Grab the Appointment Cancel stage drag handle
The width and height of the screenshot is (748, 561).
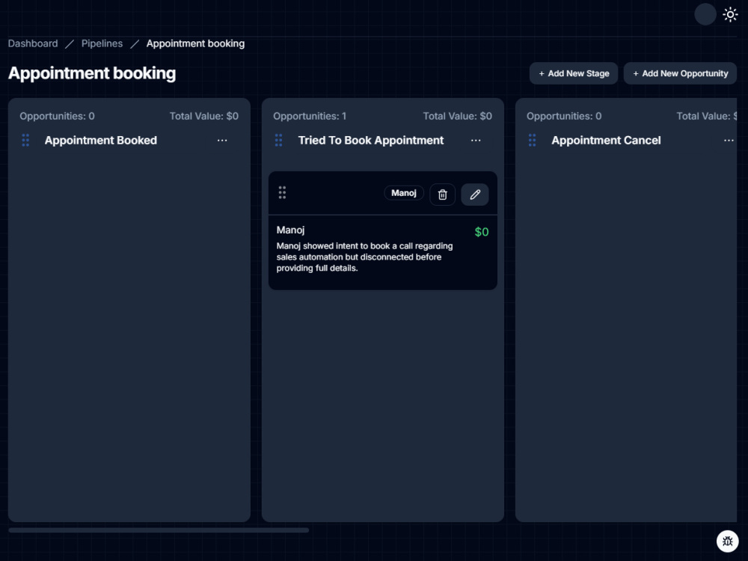[533, 141]
